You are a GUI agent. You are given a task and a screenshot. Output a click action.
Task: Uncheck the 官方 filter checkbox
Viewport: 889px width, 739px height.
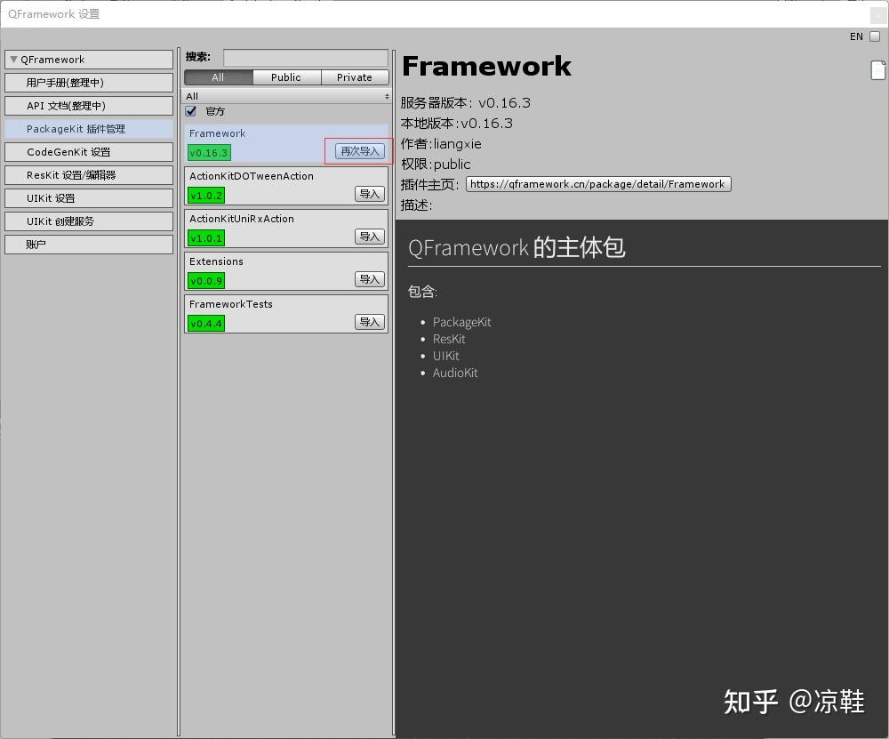coord(190,111)
